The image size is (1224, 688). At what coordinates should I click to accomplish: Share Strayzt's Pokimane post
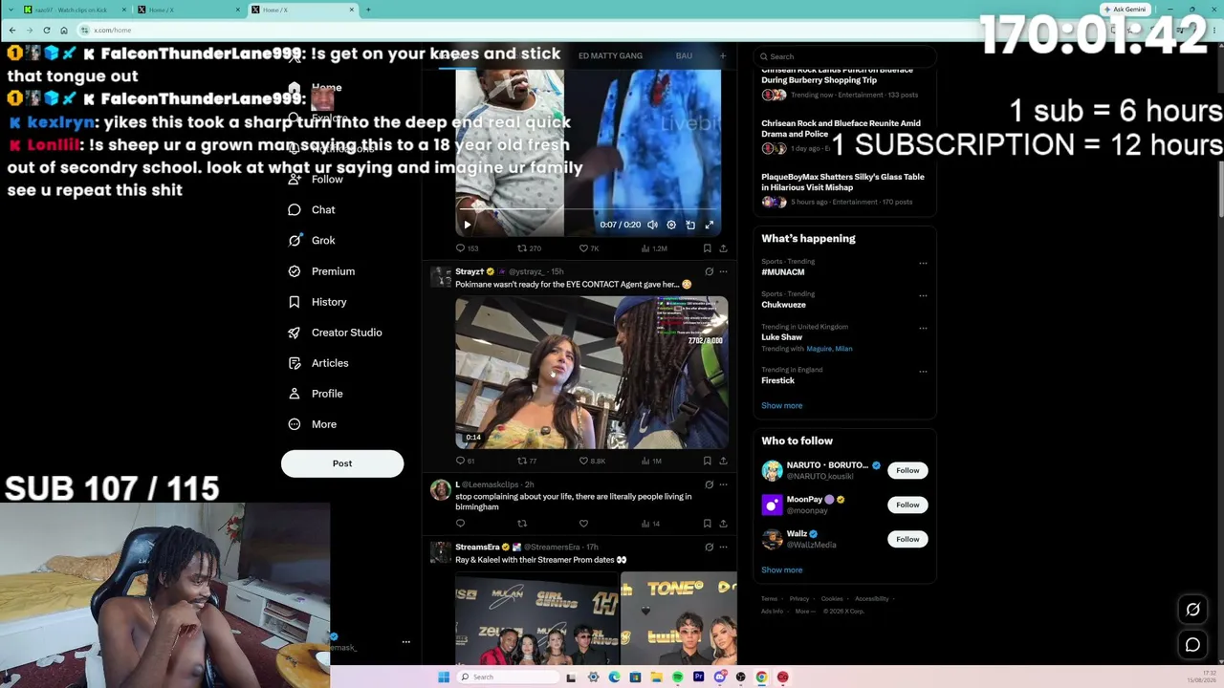(723, 461)
